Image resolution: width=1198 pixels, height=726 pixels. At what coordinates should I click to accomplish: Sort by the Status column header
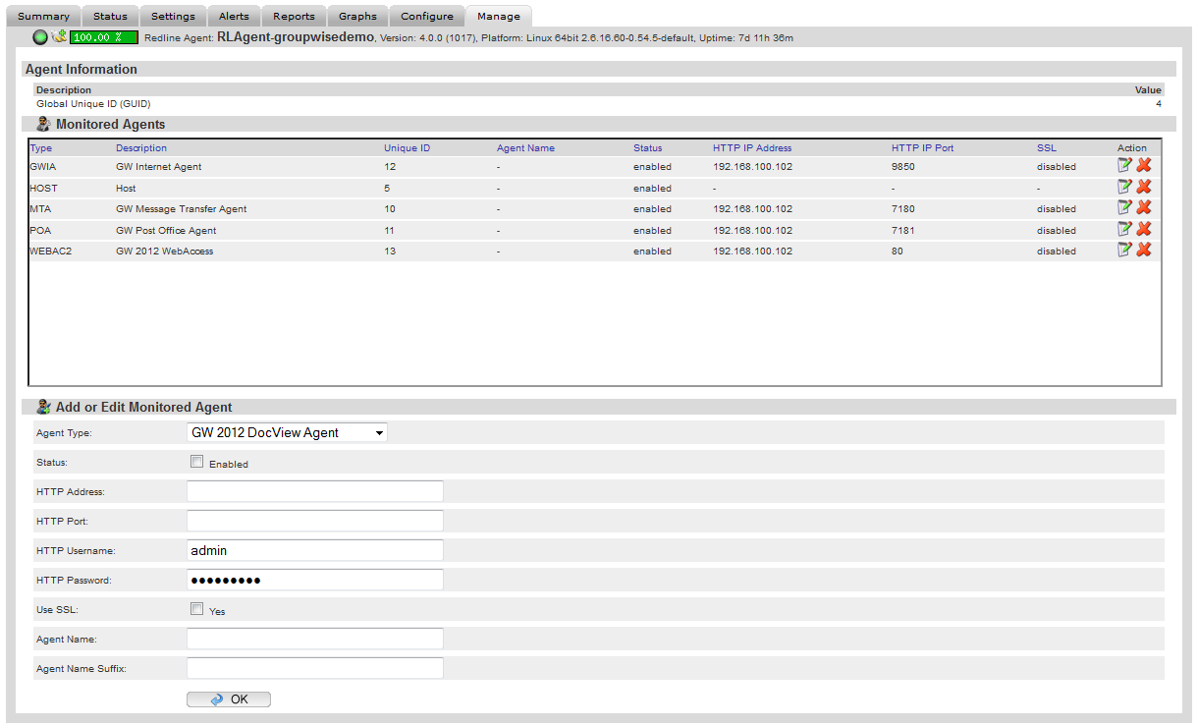pos(647,148)
